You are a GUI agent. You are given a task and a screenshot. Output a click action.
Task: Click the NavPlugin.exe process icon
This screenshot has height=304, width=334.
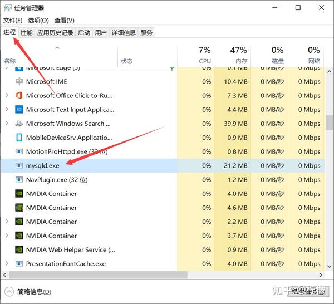tap(19, 180)
